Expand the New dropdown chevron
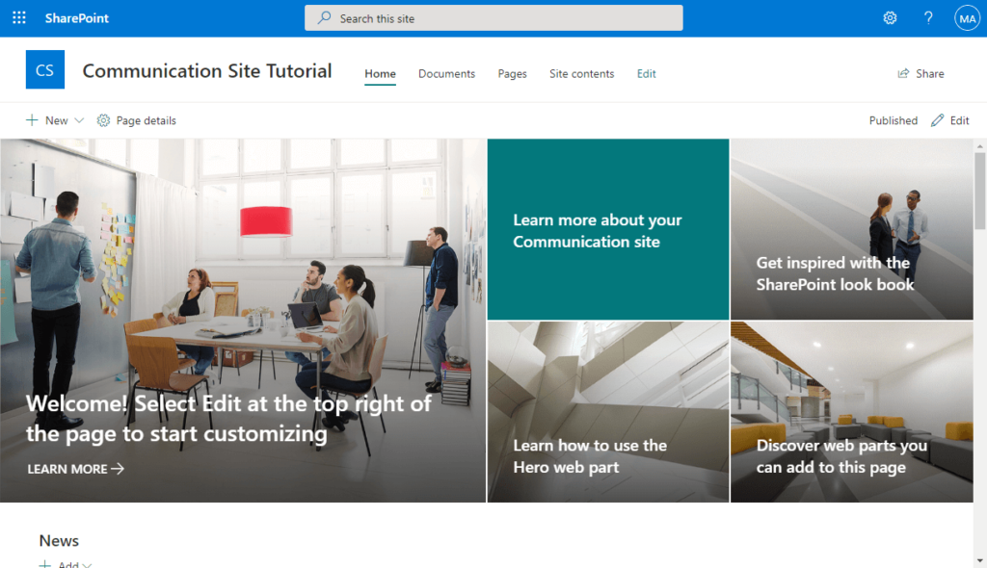The image size is (987, 568). point(79,120)
